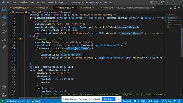This screenshot has width=183, height=103.
Task: Change encoding via UTF-8
Action: click(x=136, y=101)
